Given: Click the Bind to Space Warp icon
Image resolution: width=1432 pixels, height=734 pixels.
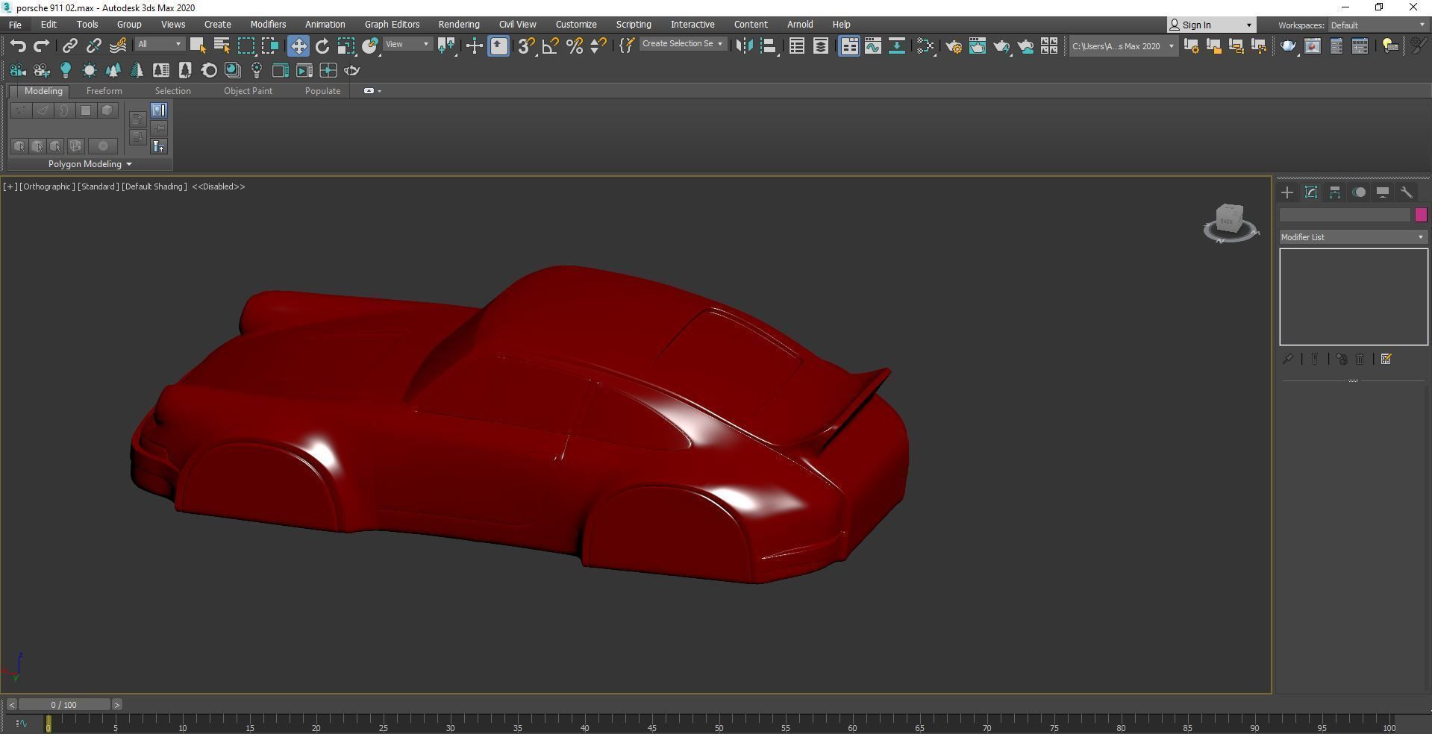Looking at the screenshot, I should click(118, 46).
